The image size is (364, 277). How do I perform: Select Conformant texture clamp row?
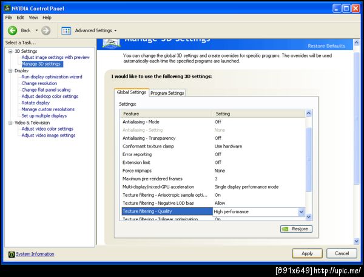[213, 146]
